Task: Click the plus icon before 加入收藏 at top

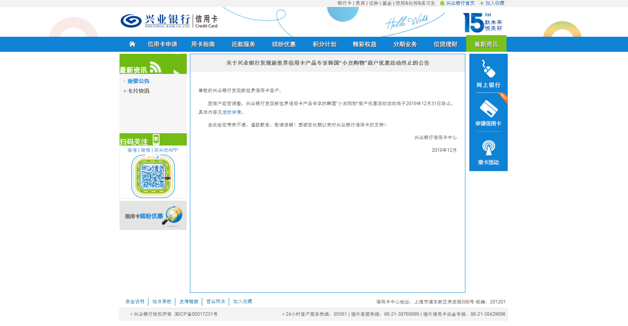Action: point(482,3)
